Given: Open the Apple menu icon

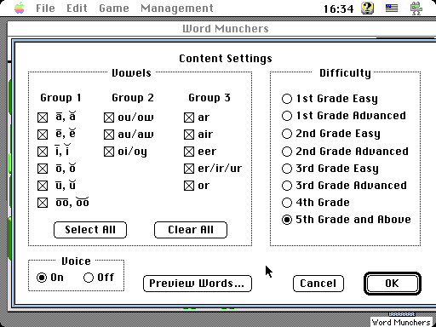Looking at the screenshot, I should [x=20, y=9].
